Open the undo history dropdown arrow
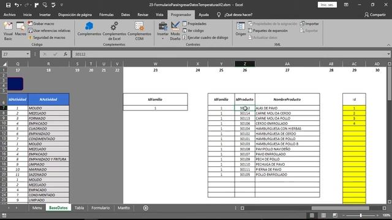The image size is (392, 220). pos(21,5)
